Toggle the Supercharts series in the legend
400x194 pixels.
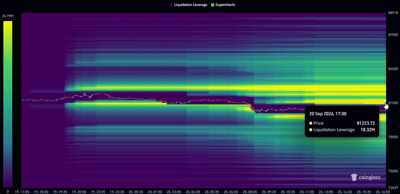223,5
